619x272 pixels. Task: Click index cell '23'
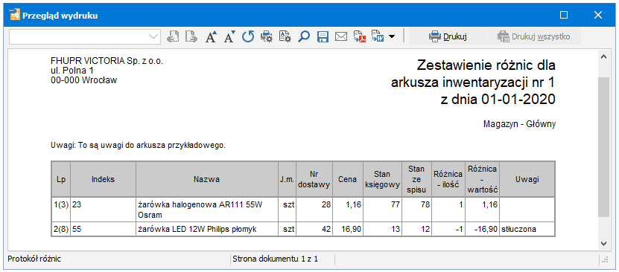[103, 210]
